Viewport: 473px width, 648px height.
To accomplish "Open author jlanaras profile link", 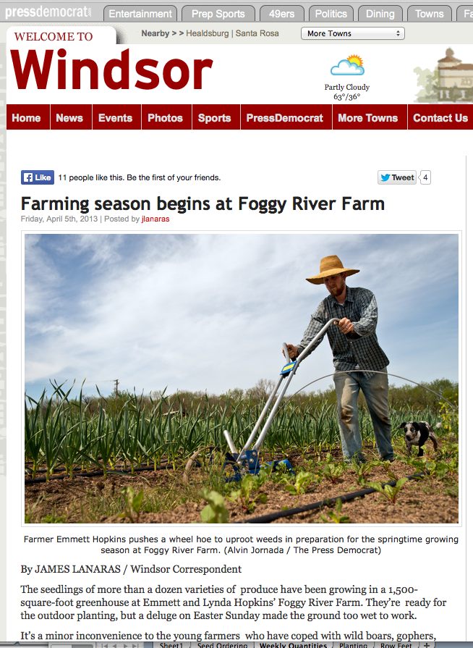I will [x=155, y=219].
